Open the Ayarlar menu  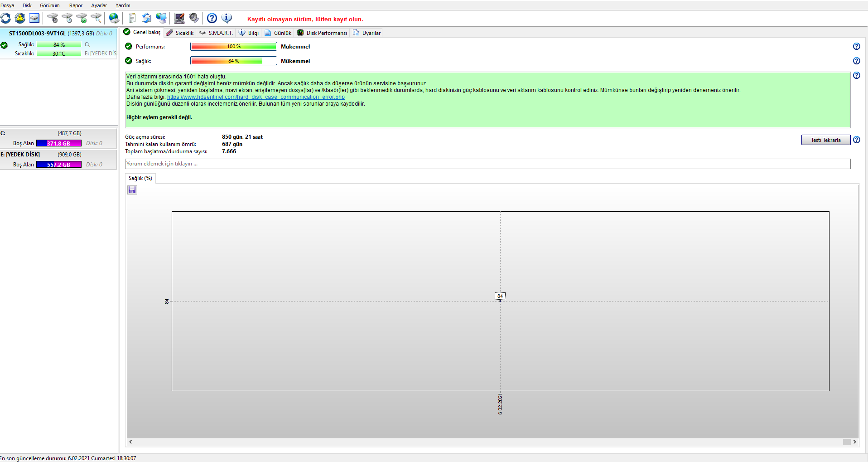coord(99,5)
